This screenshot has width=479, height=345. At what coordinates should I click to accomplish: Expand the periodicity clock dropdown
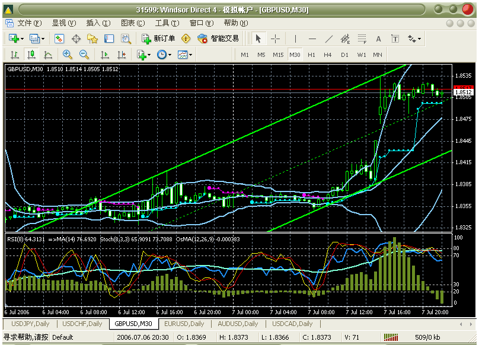click(169, 55)
